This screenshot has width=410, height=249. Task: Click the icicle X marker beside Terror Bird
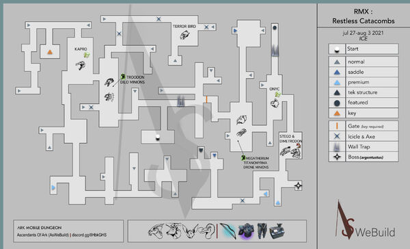point(206,27)
